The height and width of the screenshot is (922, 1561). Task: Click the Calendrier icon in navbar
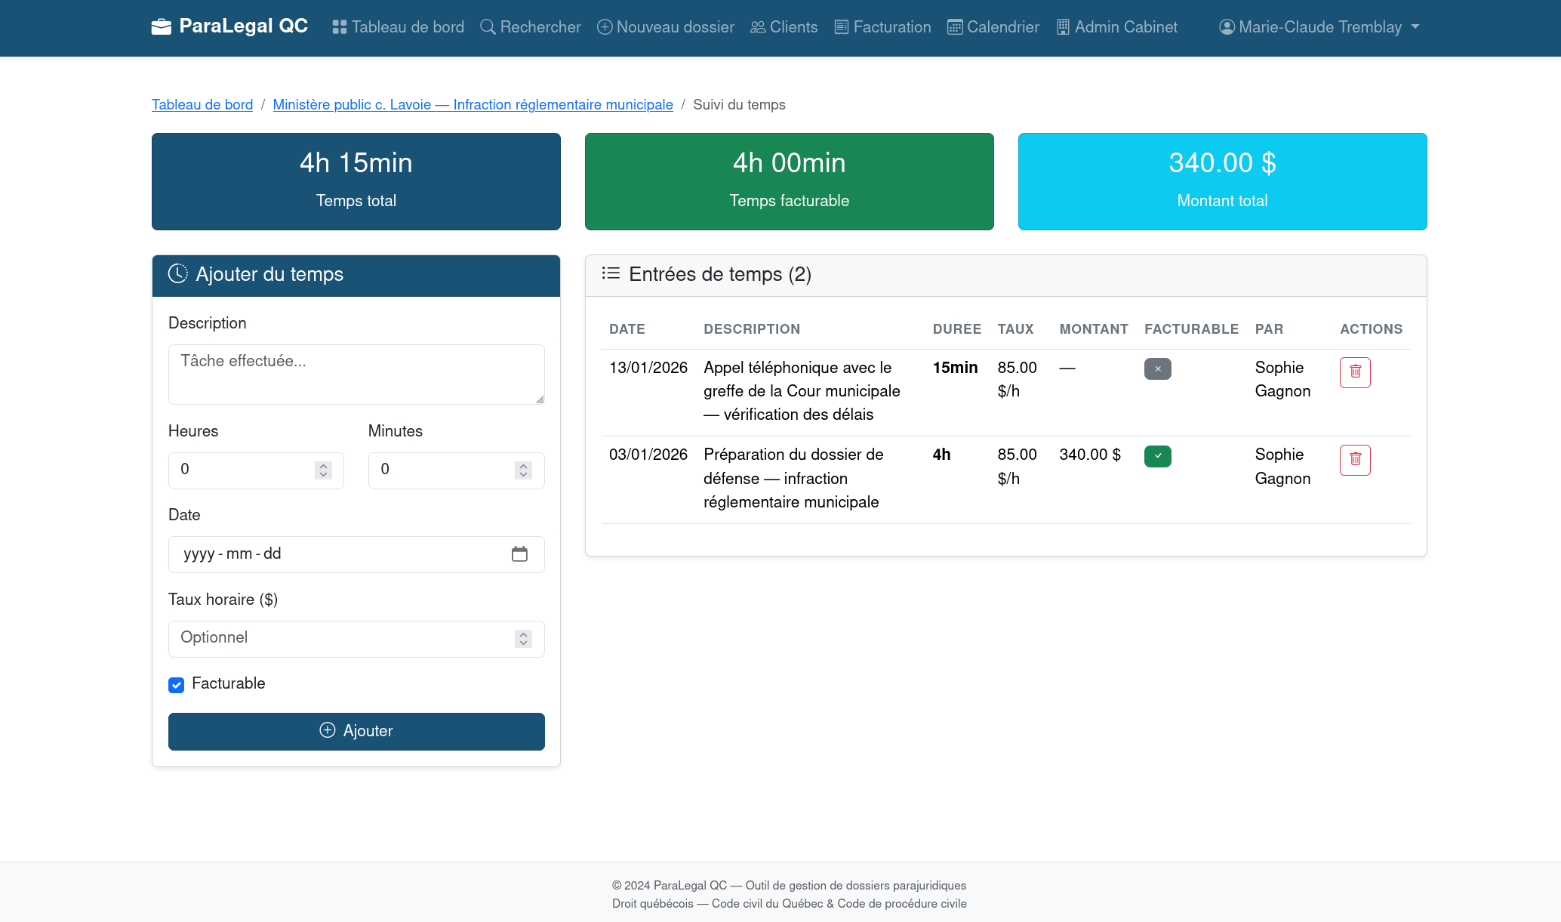(x=955, y=27)
